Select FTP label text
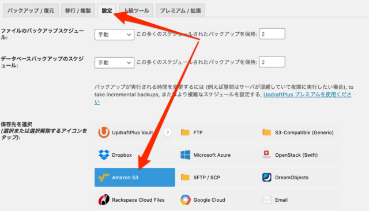 (198, 133)
